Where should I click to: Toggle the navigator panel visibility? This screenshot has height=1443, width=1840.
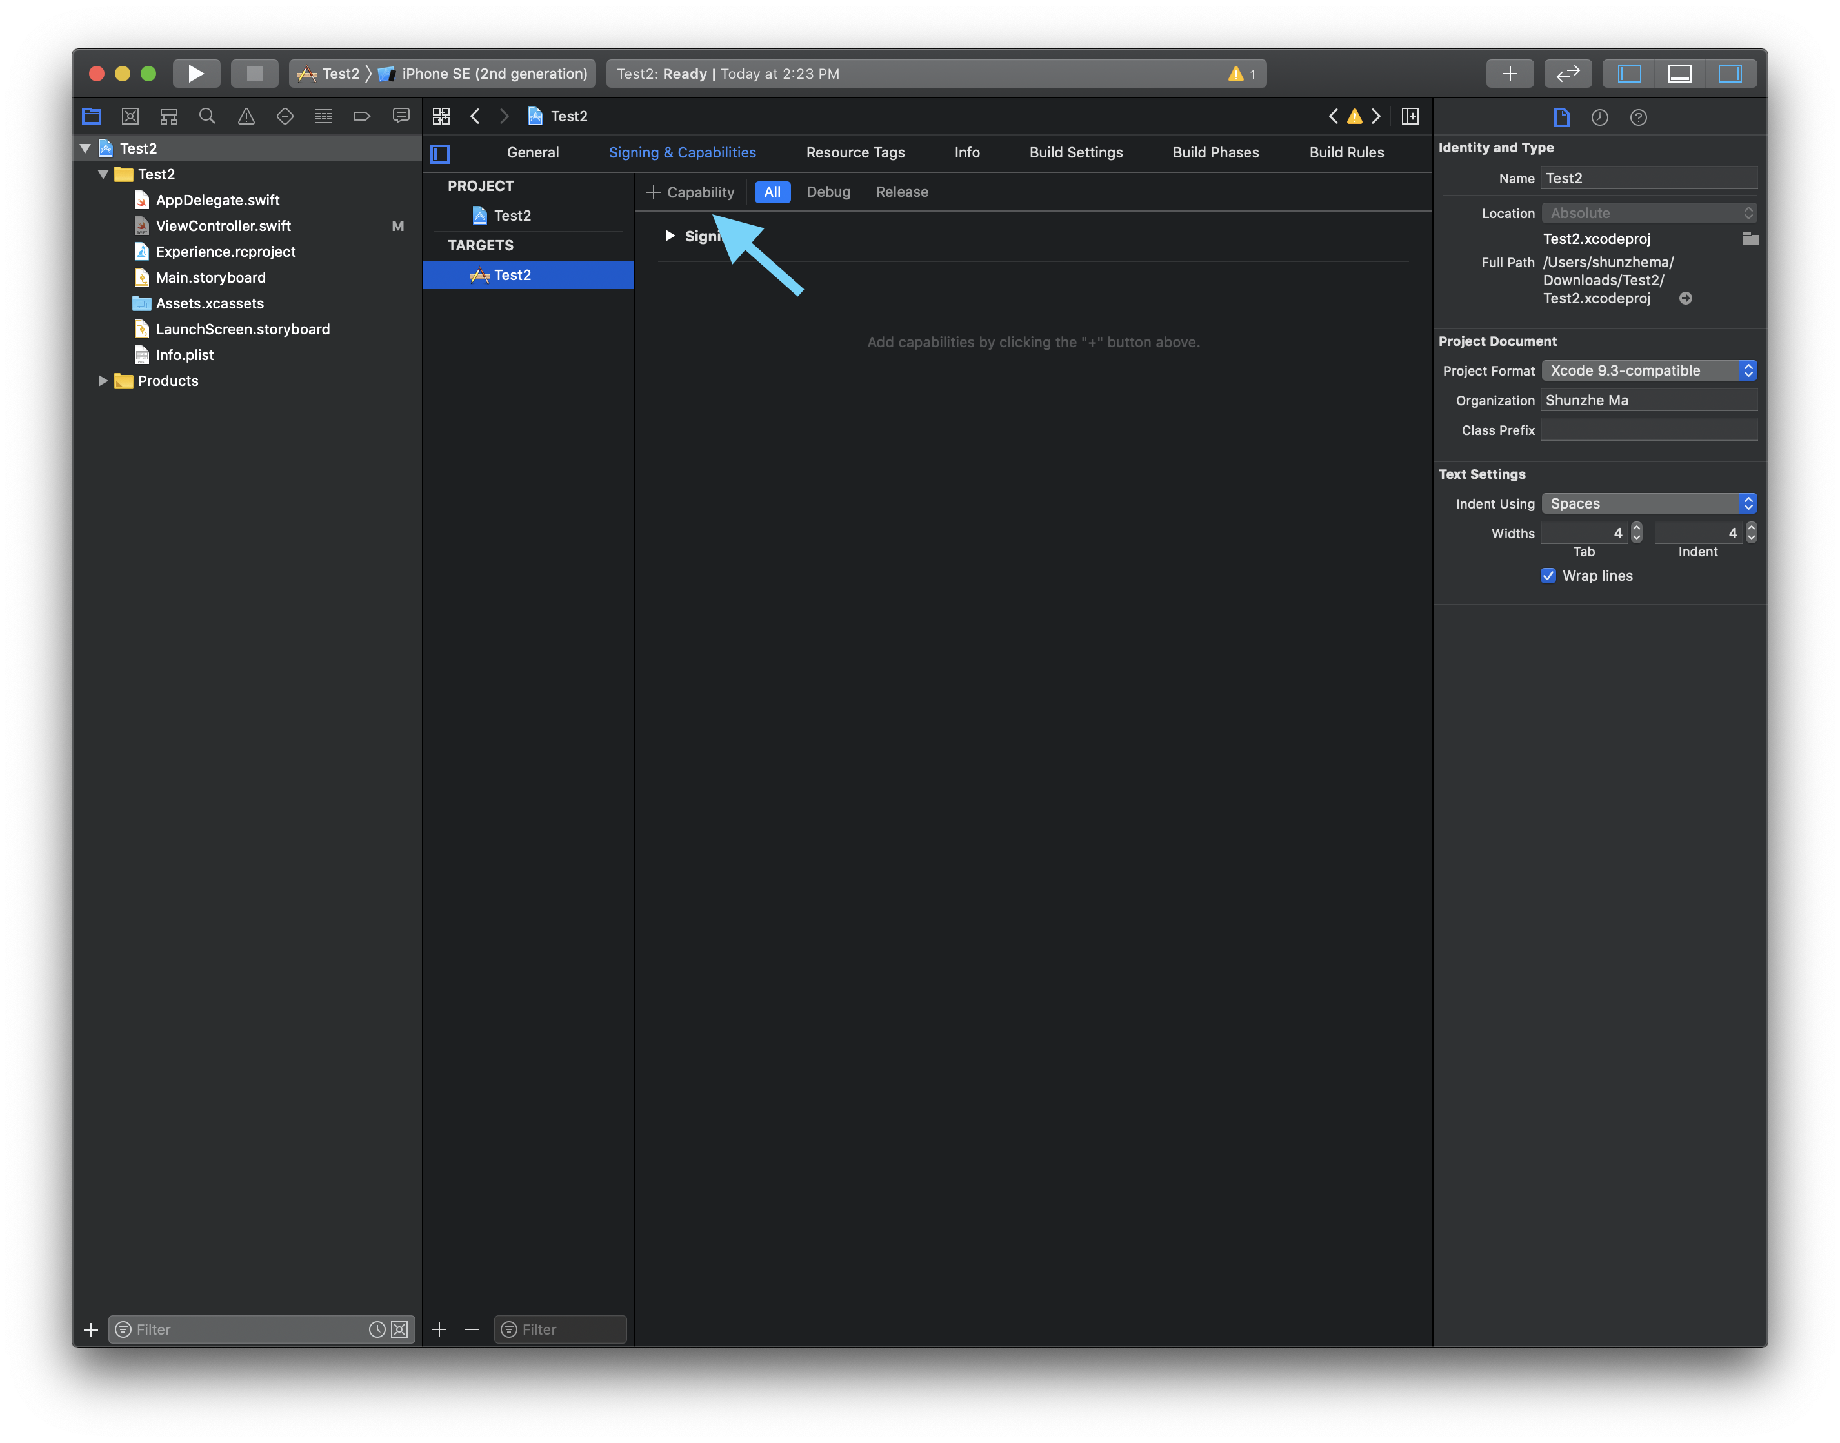(1629, 74)
